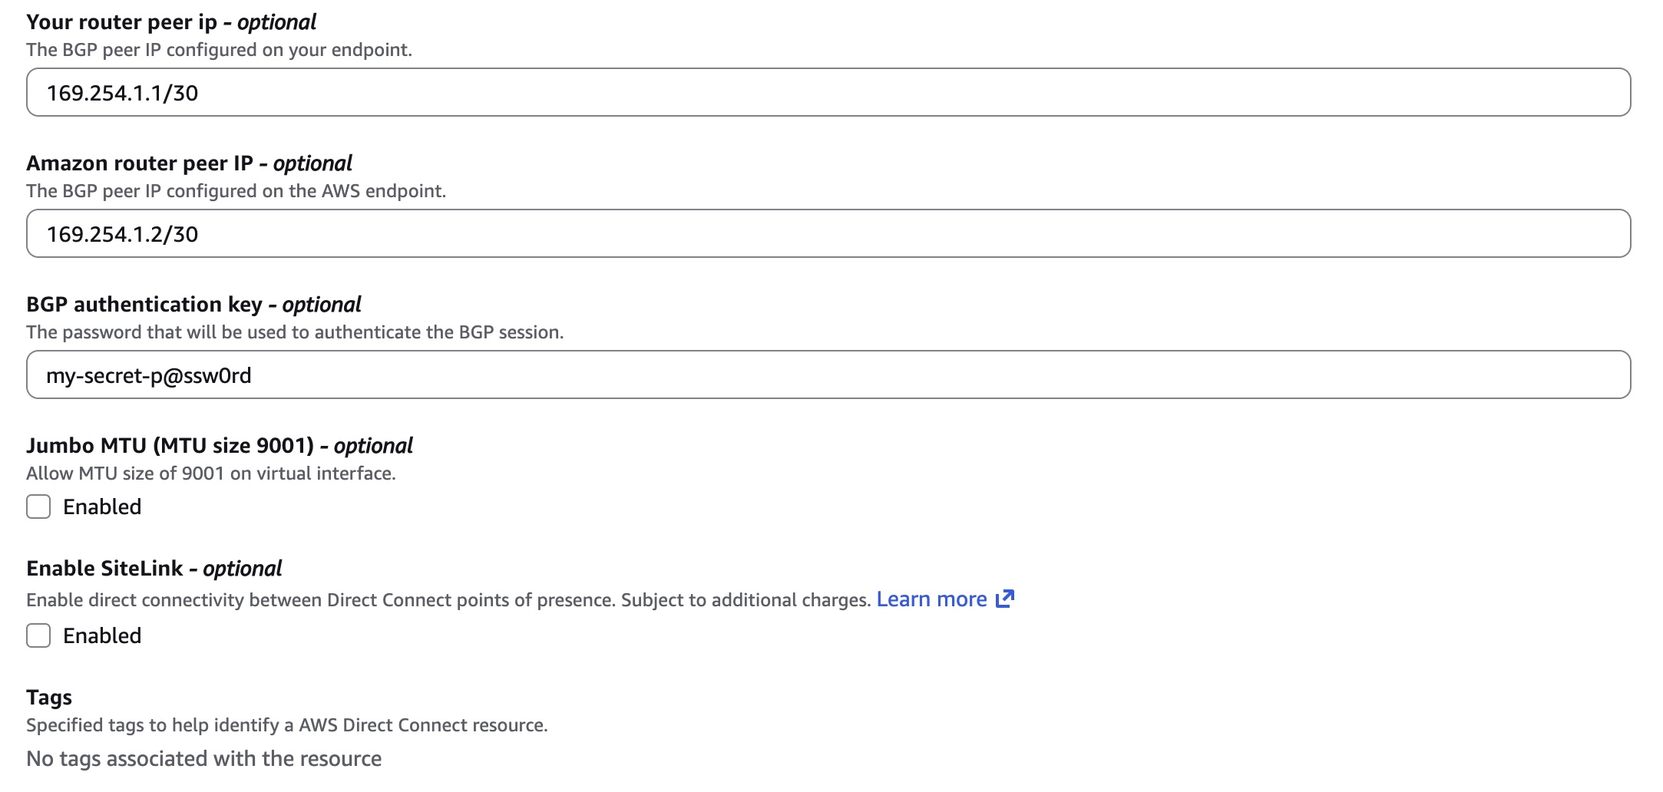Click the Enabled label next to SiteLink checkbox
This screenshot has width=1663, height=792.
[x=102, y=635]
